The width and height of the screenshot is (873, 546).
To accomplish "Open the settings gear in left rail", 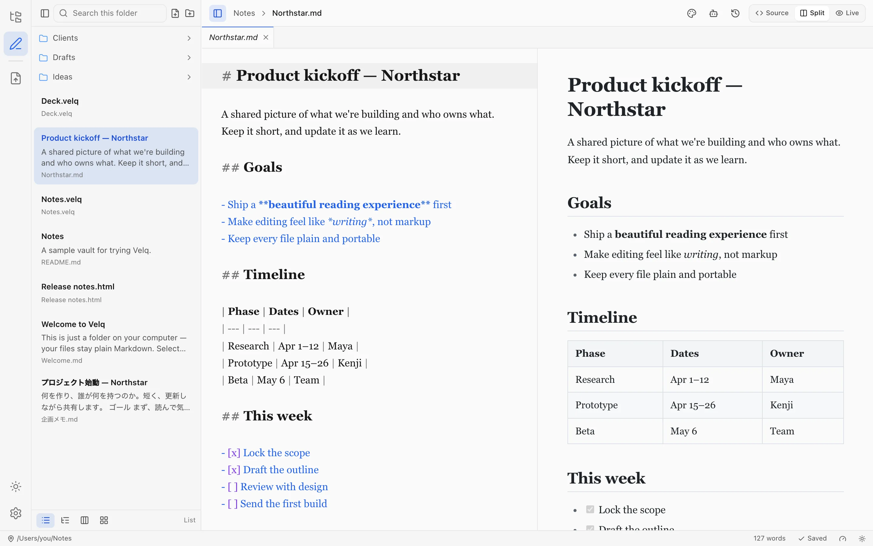I will tap(15, 513).
